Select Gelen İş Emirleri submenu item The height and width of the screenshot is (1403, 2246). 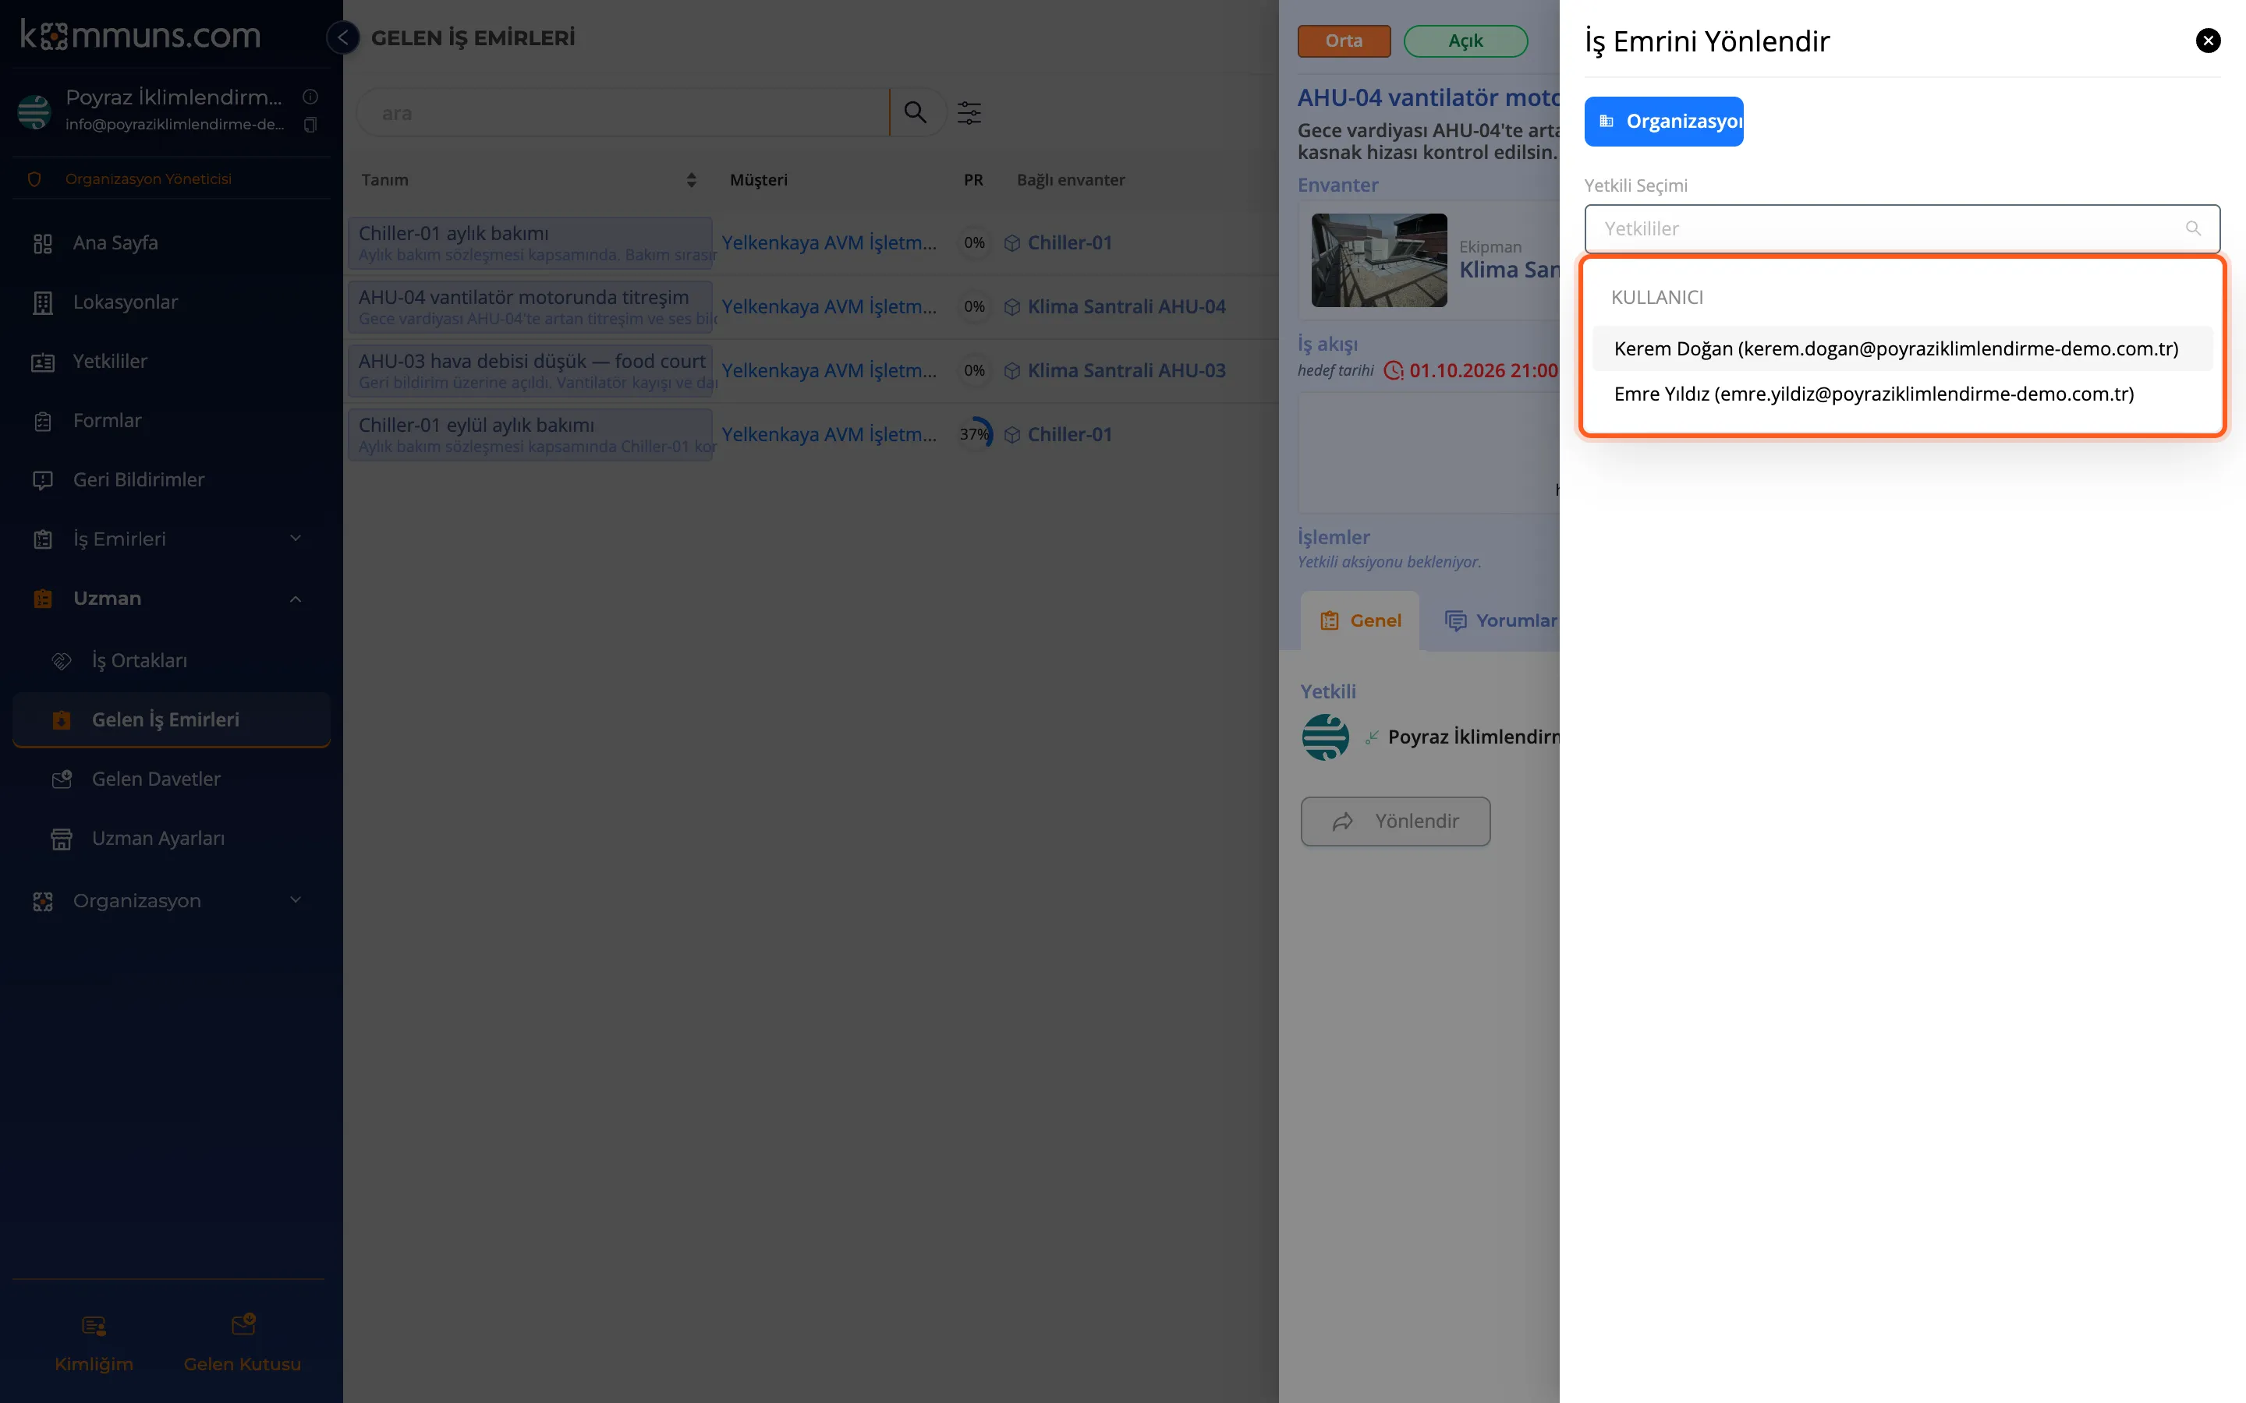coord(171,720)
